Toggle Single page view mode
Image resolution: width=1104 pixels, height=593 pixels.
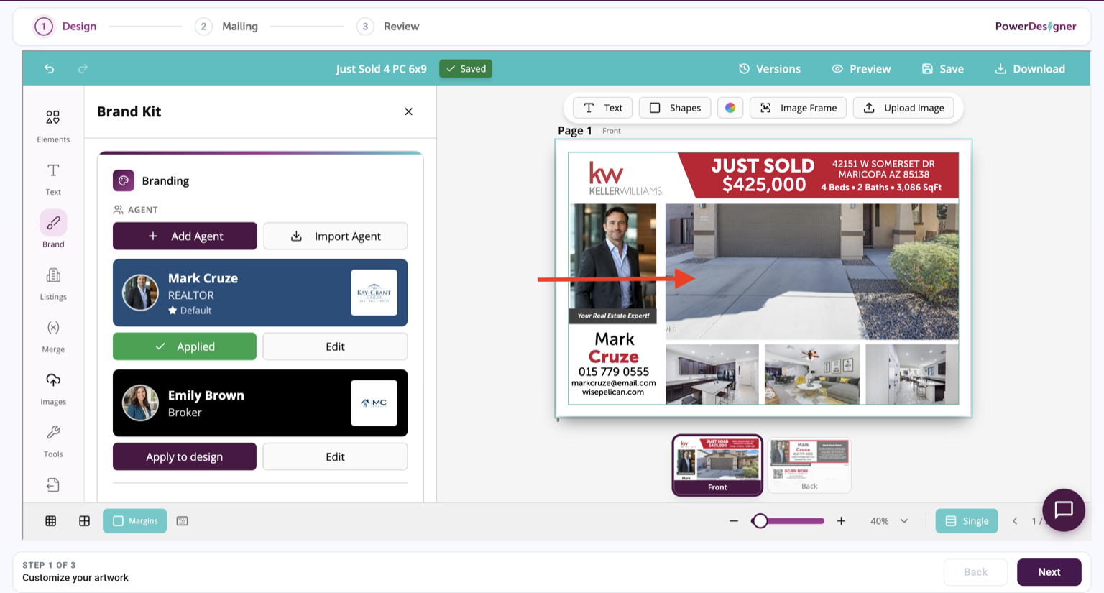pyautogui.click(x=967, y=521)
